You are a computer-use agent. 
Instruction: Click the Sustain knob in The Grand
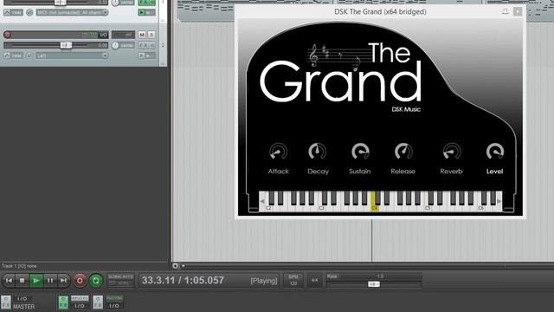pos(360,152)
